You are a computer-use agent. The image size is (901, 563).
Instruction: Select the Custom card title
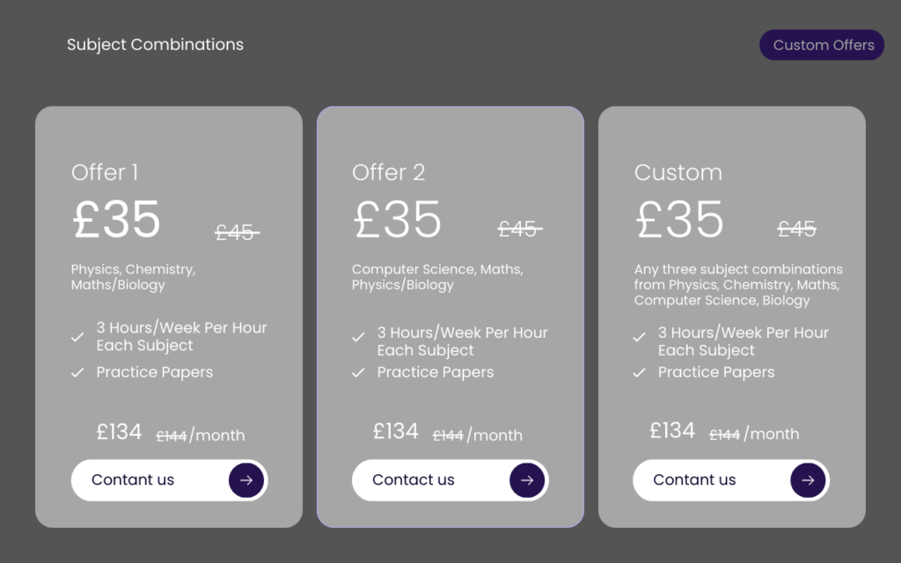(x=678, y=172)
